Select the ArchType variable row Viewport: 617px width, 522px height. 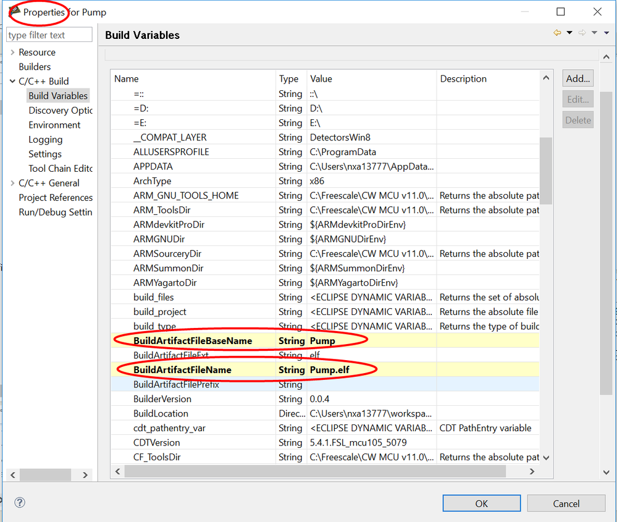click(x=325, y=180)
